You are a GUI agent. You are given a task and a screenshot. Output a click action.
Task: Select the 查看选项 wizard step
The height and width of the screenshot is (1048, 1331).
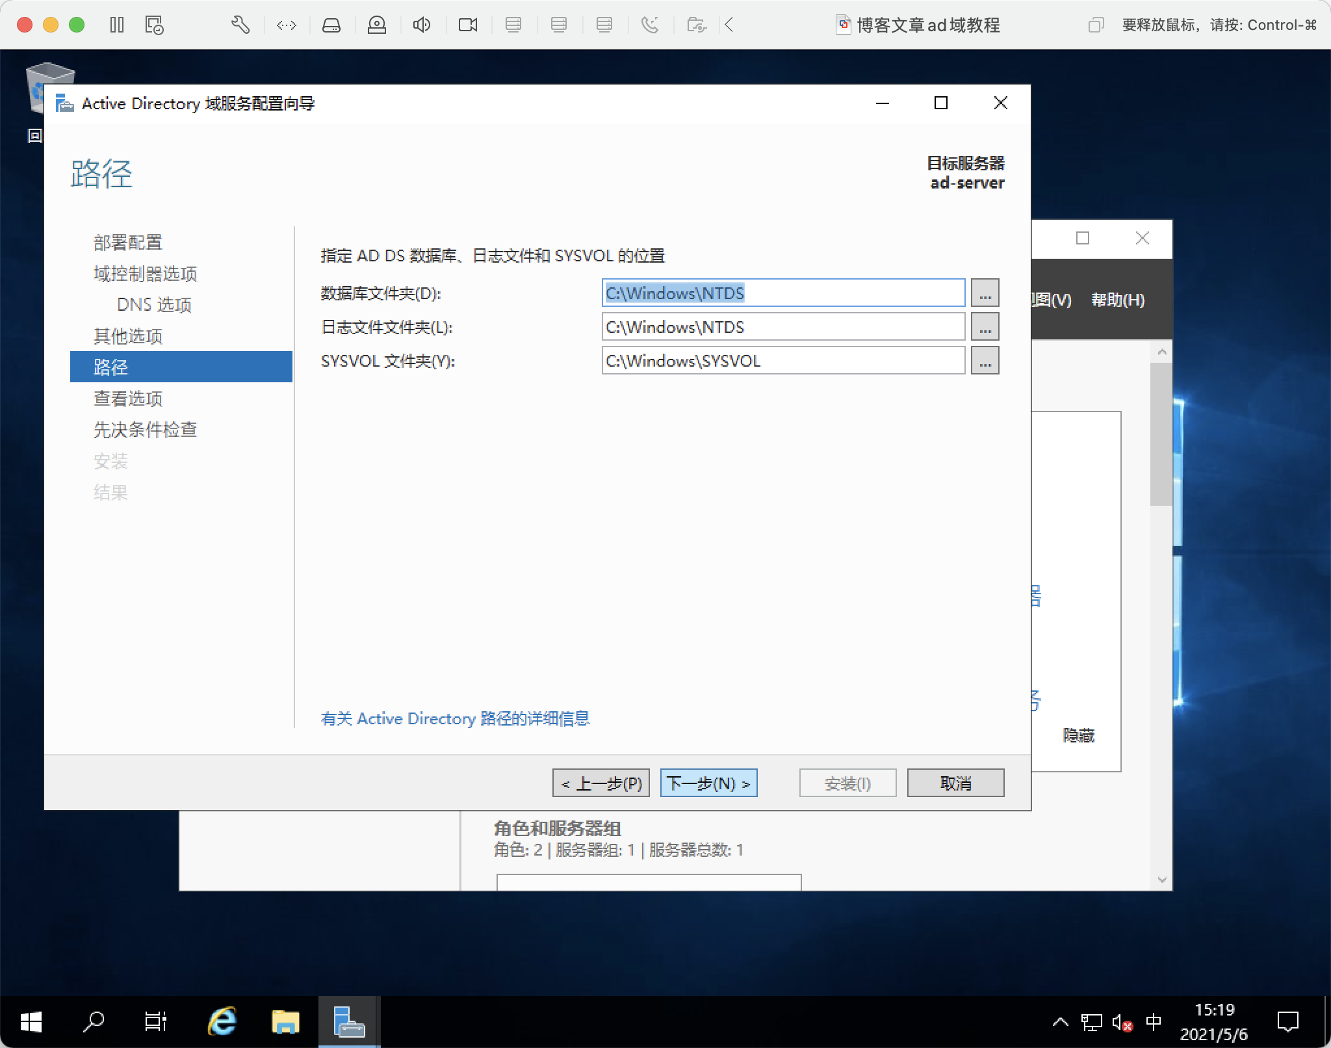(x=128, y=399)
